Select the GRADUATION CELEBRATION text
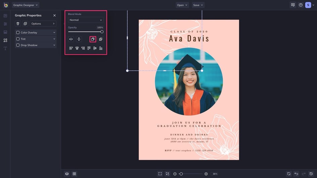The width and height of the screenshot is (317, 178). [x=189, y=126]
